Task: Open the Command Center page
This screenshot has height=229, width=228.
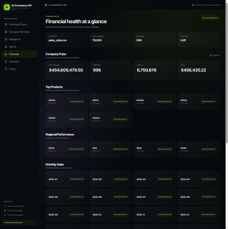Action: 20,24
